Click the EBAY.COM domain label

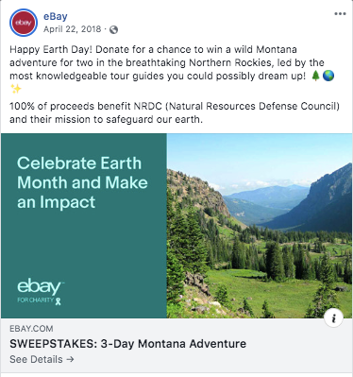31,329
